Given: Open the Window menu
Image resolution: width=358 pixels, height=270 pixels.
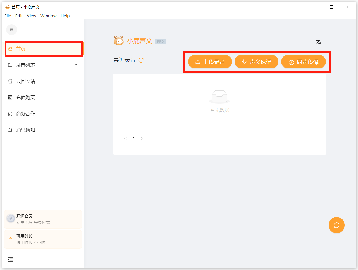Looking at the screenshot, I should point(48,16).
